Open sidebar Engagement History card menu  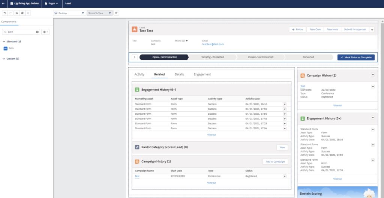point(373,118)
